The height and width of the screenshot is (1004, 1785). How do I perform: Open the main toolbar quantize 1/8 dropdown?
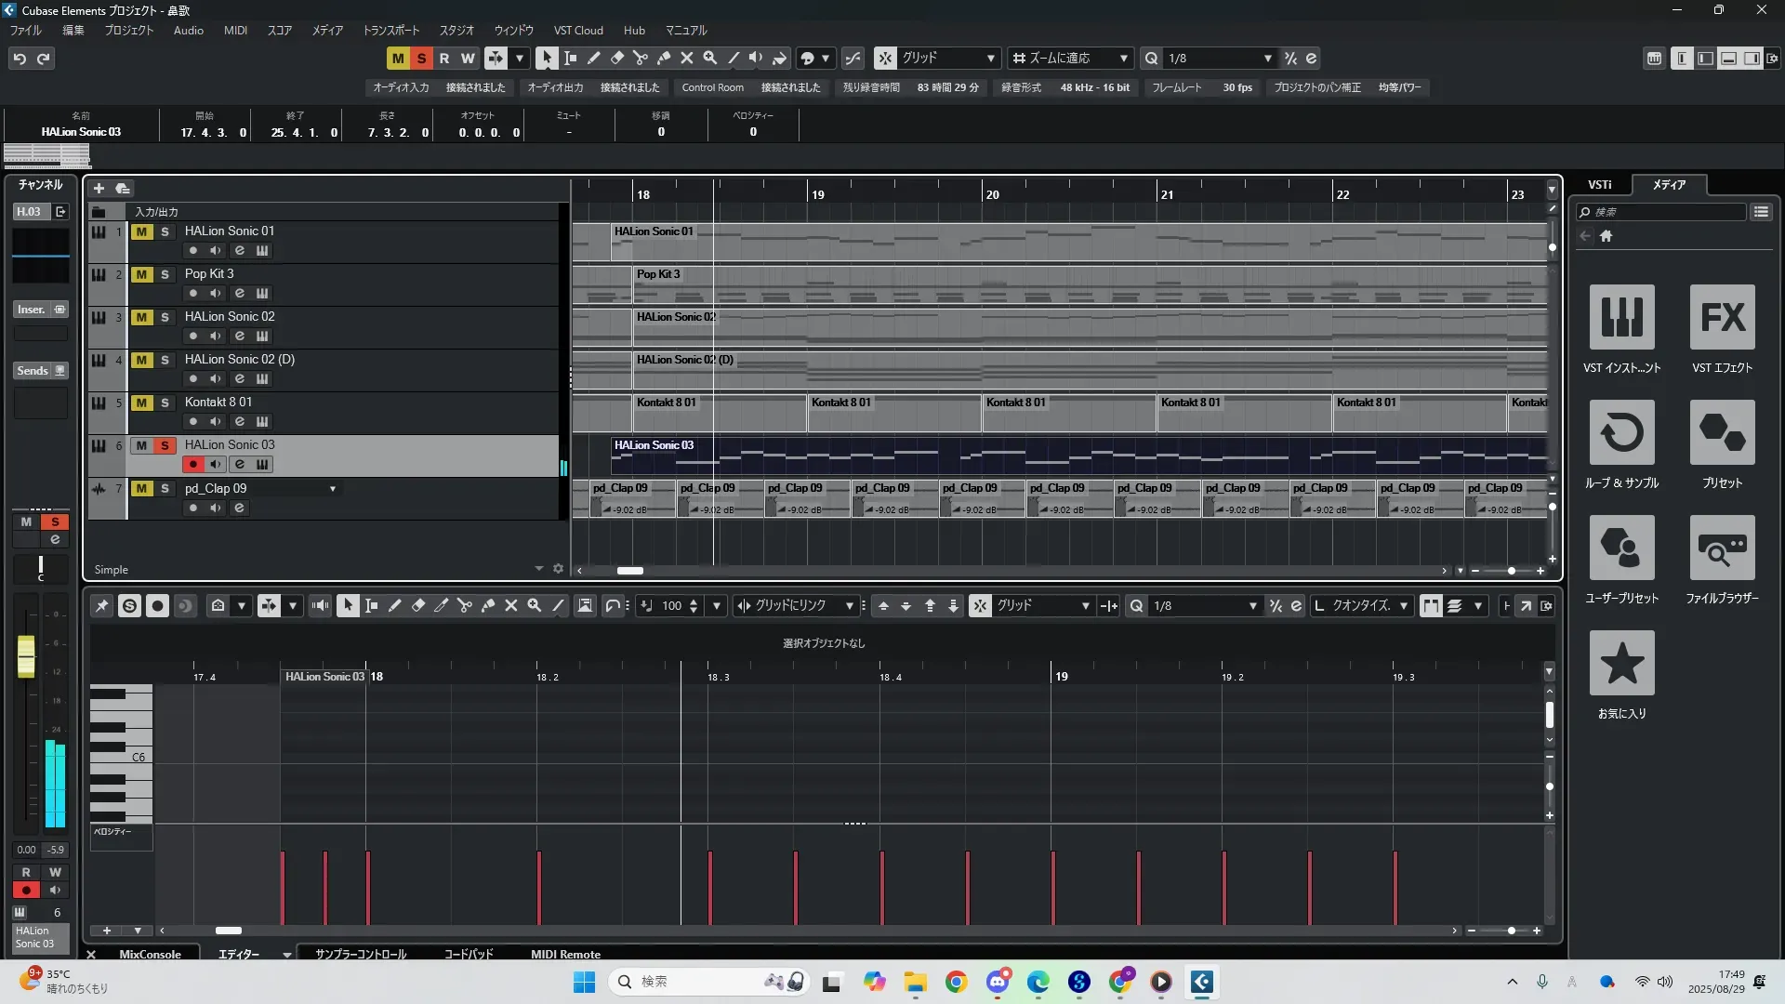point(1267,58)
